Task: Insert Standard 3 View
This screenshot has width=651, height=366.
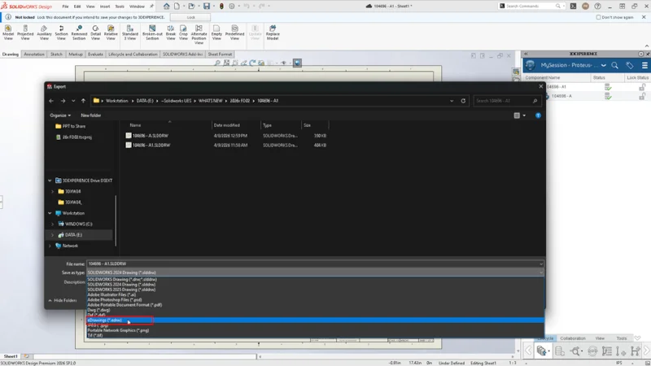Action: 129,33
